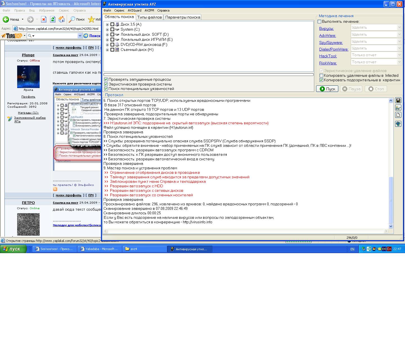405x360 pixels.
Task: Check the System (C:) drive checkbox
Action: [112, 30]
